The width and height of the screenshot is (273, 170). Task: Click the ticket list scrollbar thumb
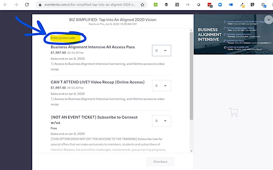[191, 76]
